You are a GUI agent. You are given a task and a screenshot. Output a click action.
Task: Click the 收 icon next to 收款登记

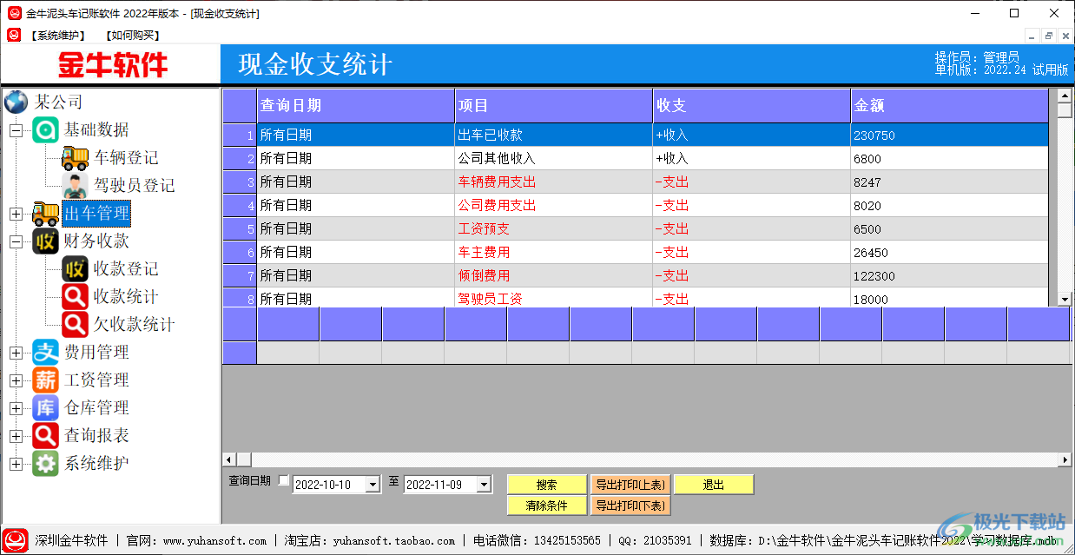click(x=75, y=269)
